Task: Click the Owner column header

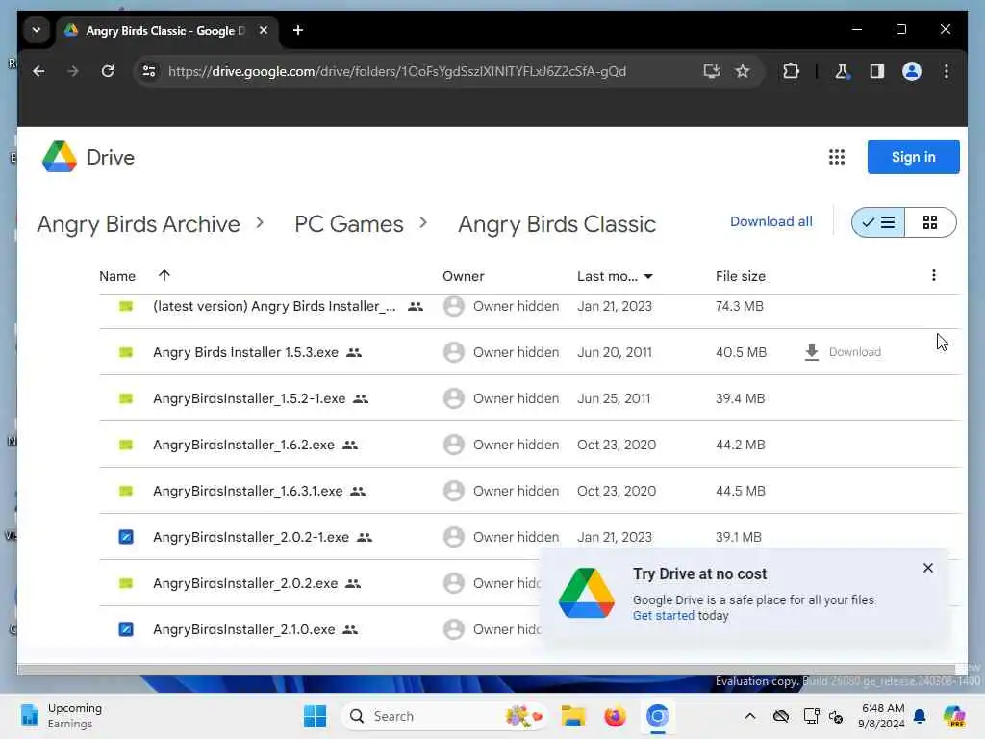Action: pos(463,276)
